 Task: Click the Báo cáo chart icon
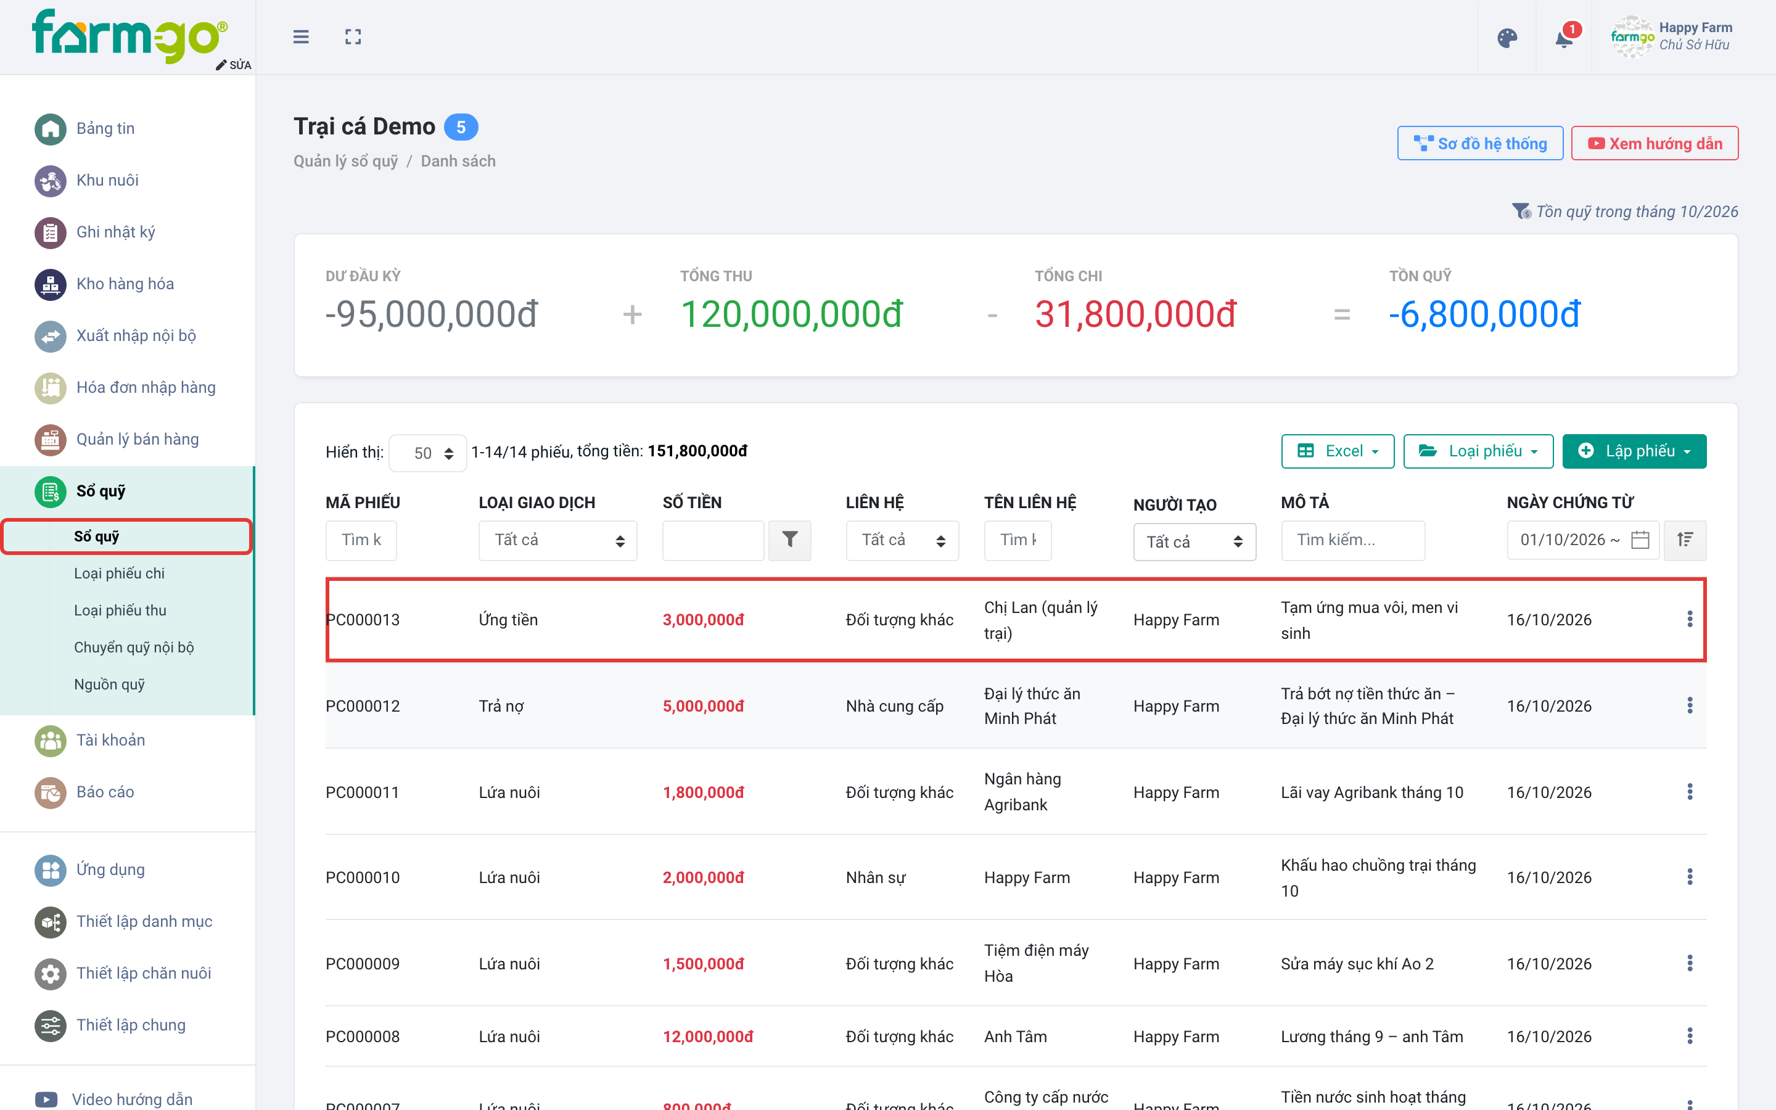click(51, 793)
